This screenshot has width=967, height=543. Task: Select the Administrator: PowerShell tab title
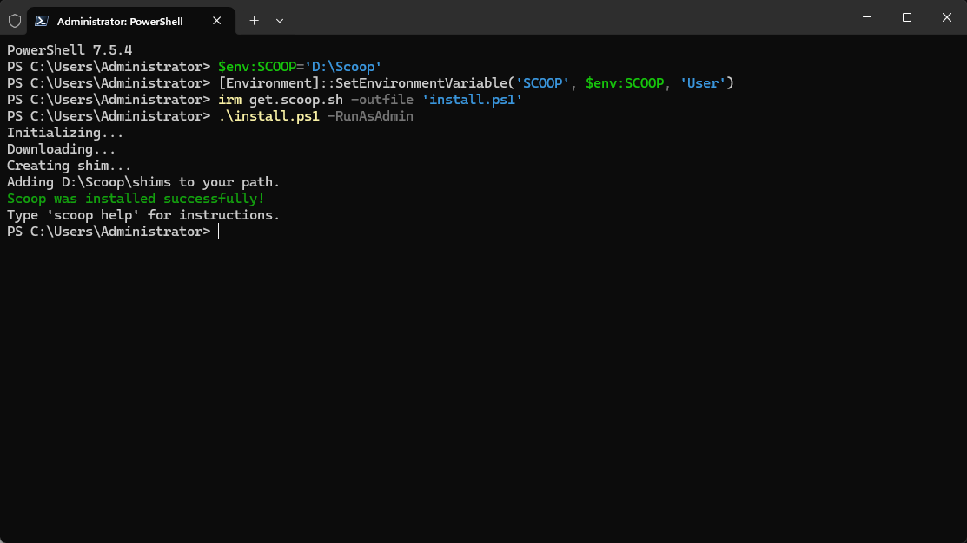(120, 21)
